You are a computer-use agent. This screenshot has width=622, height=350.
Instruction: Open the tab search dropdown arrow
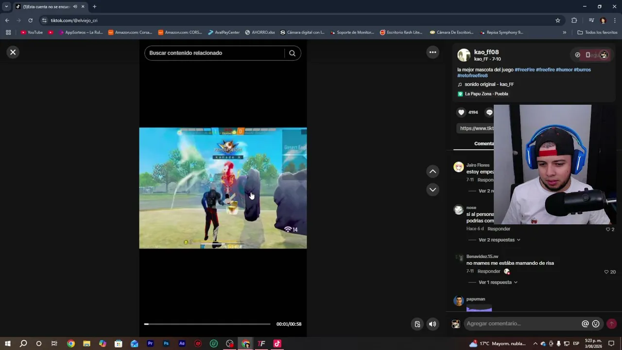click(6, 7)
